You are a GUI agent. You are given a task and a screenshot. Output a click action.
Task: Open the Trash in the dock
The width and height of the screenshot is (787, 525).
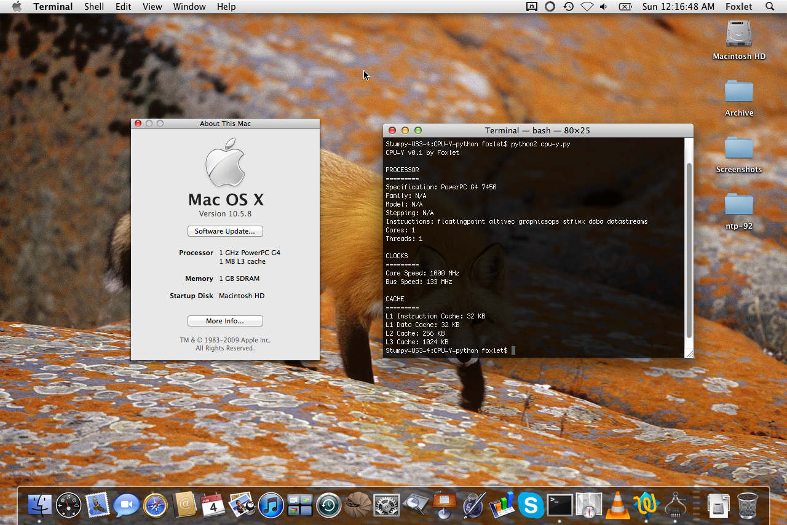tap(748, 505)
